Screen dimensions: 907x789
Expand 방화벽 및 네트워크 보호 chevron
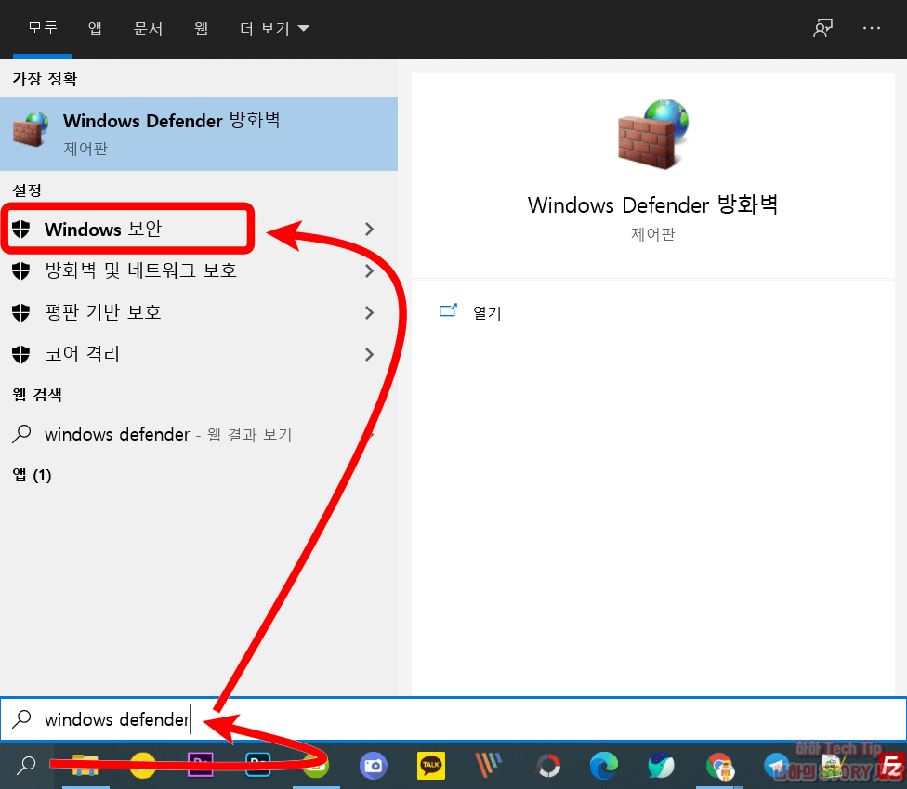[370, 270]
